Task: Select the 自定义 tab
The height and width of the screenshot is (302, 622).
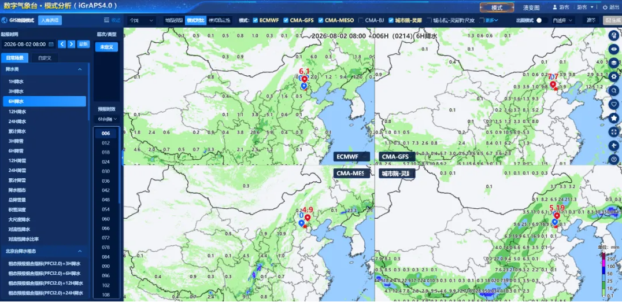Action: click(x=45, y=58)
